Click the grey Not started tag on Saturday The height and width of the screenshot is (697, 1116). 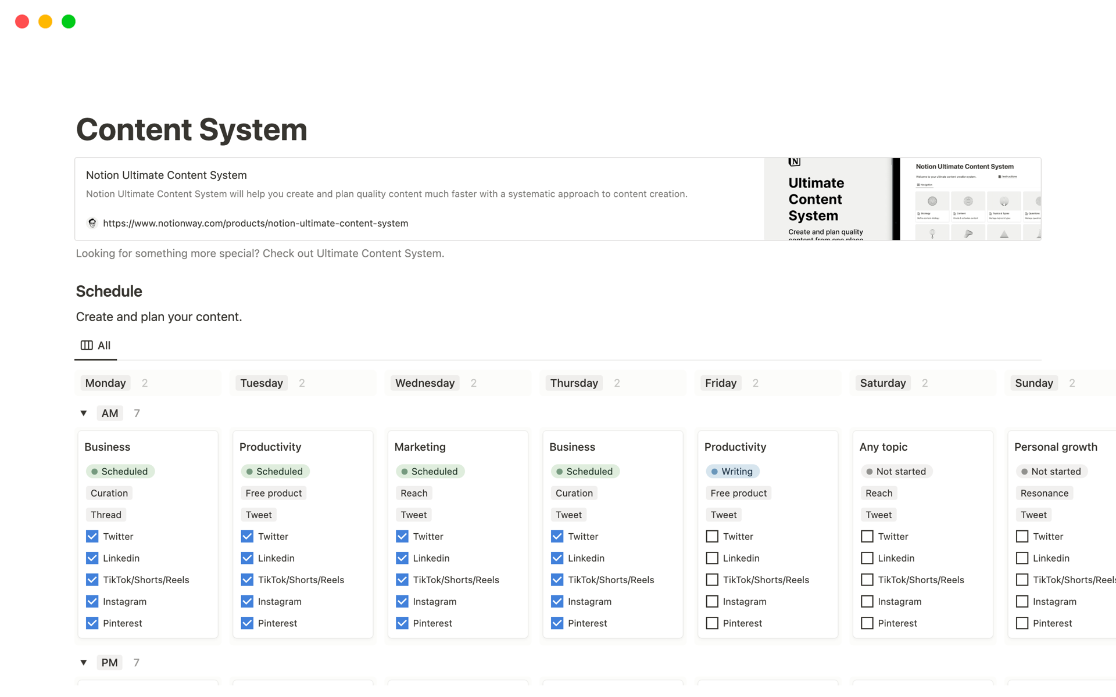click(896, 472)
